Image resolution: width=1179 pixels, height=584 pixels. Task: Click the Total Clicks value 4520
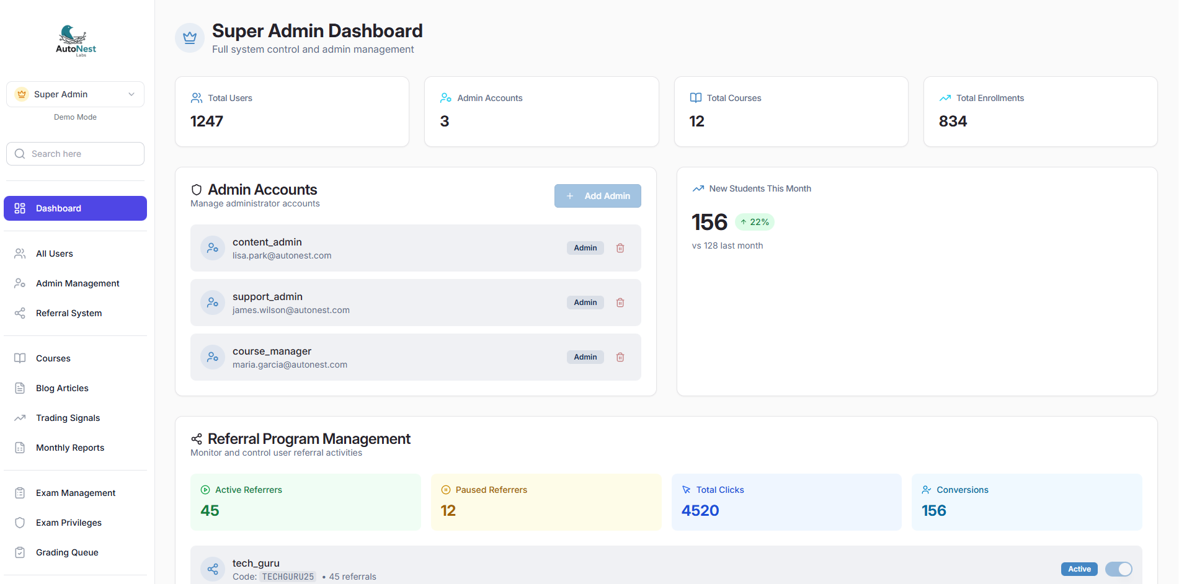(x=700, y=510)
